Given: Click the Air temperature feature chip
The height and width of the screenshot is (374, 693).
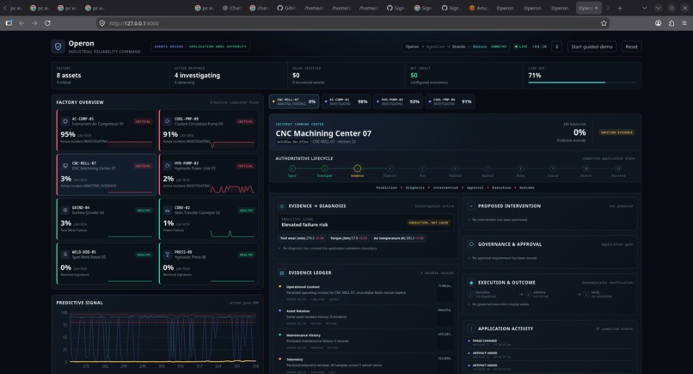Looking at the screenshot, I should pos(399,238).
